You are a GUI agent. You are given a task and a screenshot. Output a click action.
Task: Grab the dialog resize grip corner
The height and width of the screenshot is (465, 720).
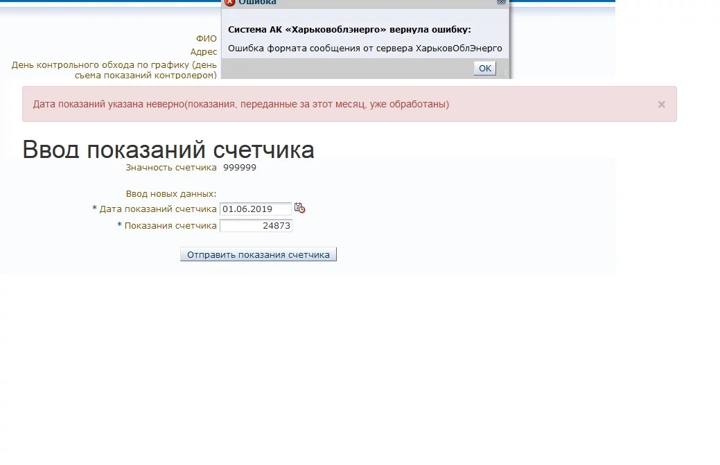[502, 73]
